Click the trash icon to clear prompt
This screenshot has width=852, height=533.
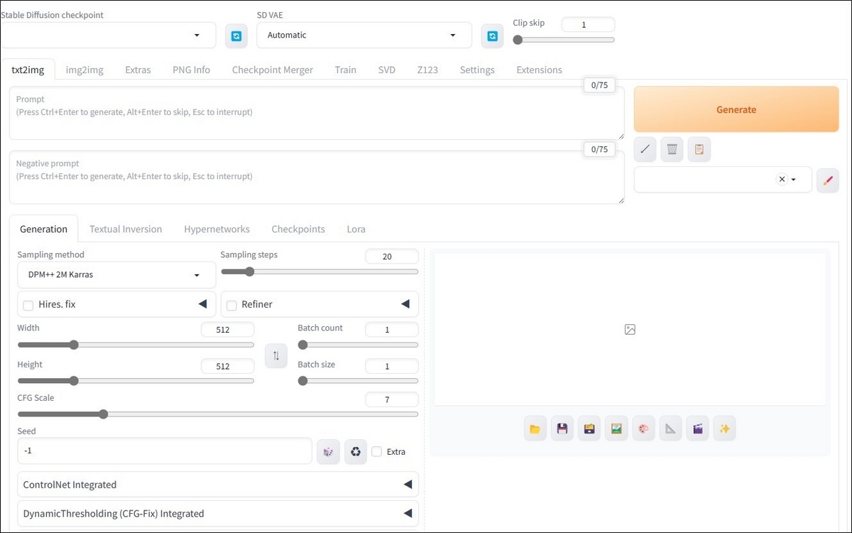click(x=672, y=149)
